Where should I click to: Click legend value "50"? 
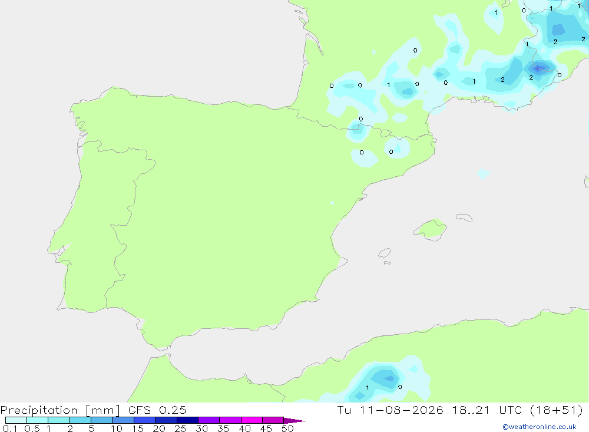tap(287, 428)
